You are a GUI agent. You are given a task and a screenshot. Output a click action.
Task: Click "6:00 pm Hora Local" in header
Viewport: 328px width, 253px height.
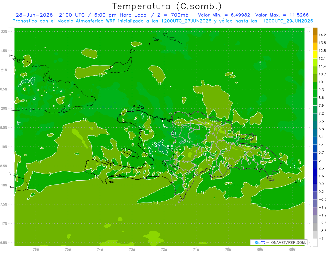122,15
